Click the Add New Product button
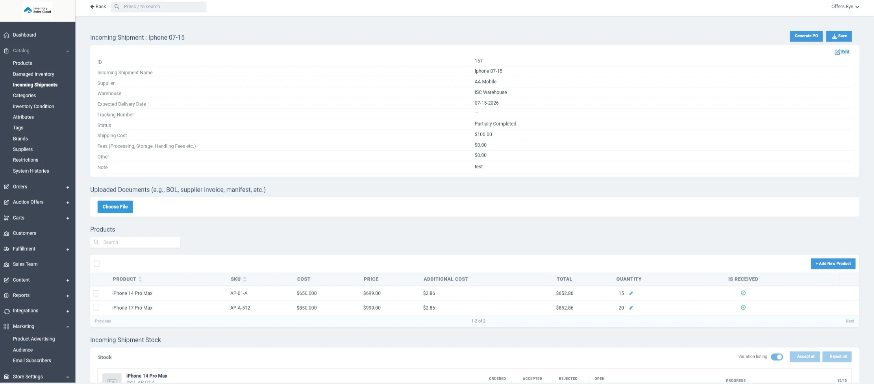Screen dimensions: 874x384 [833, 264]
